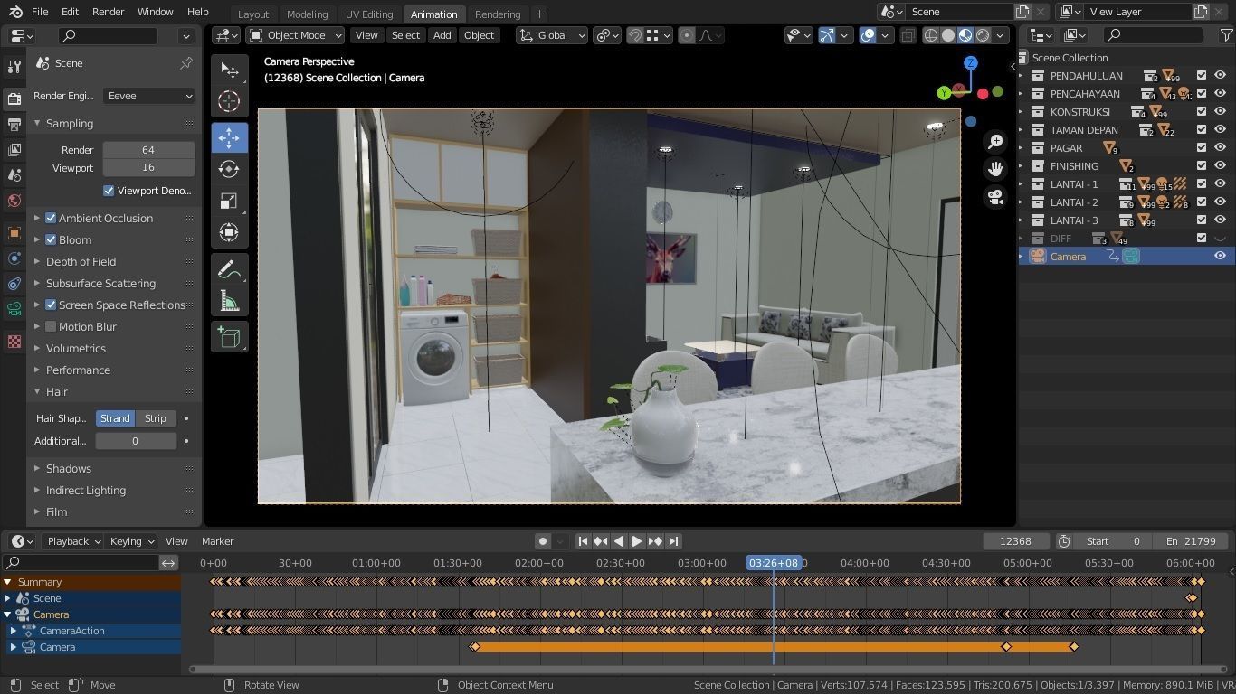Open the Render Engine dropdown

pos(148,96)
